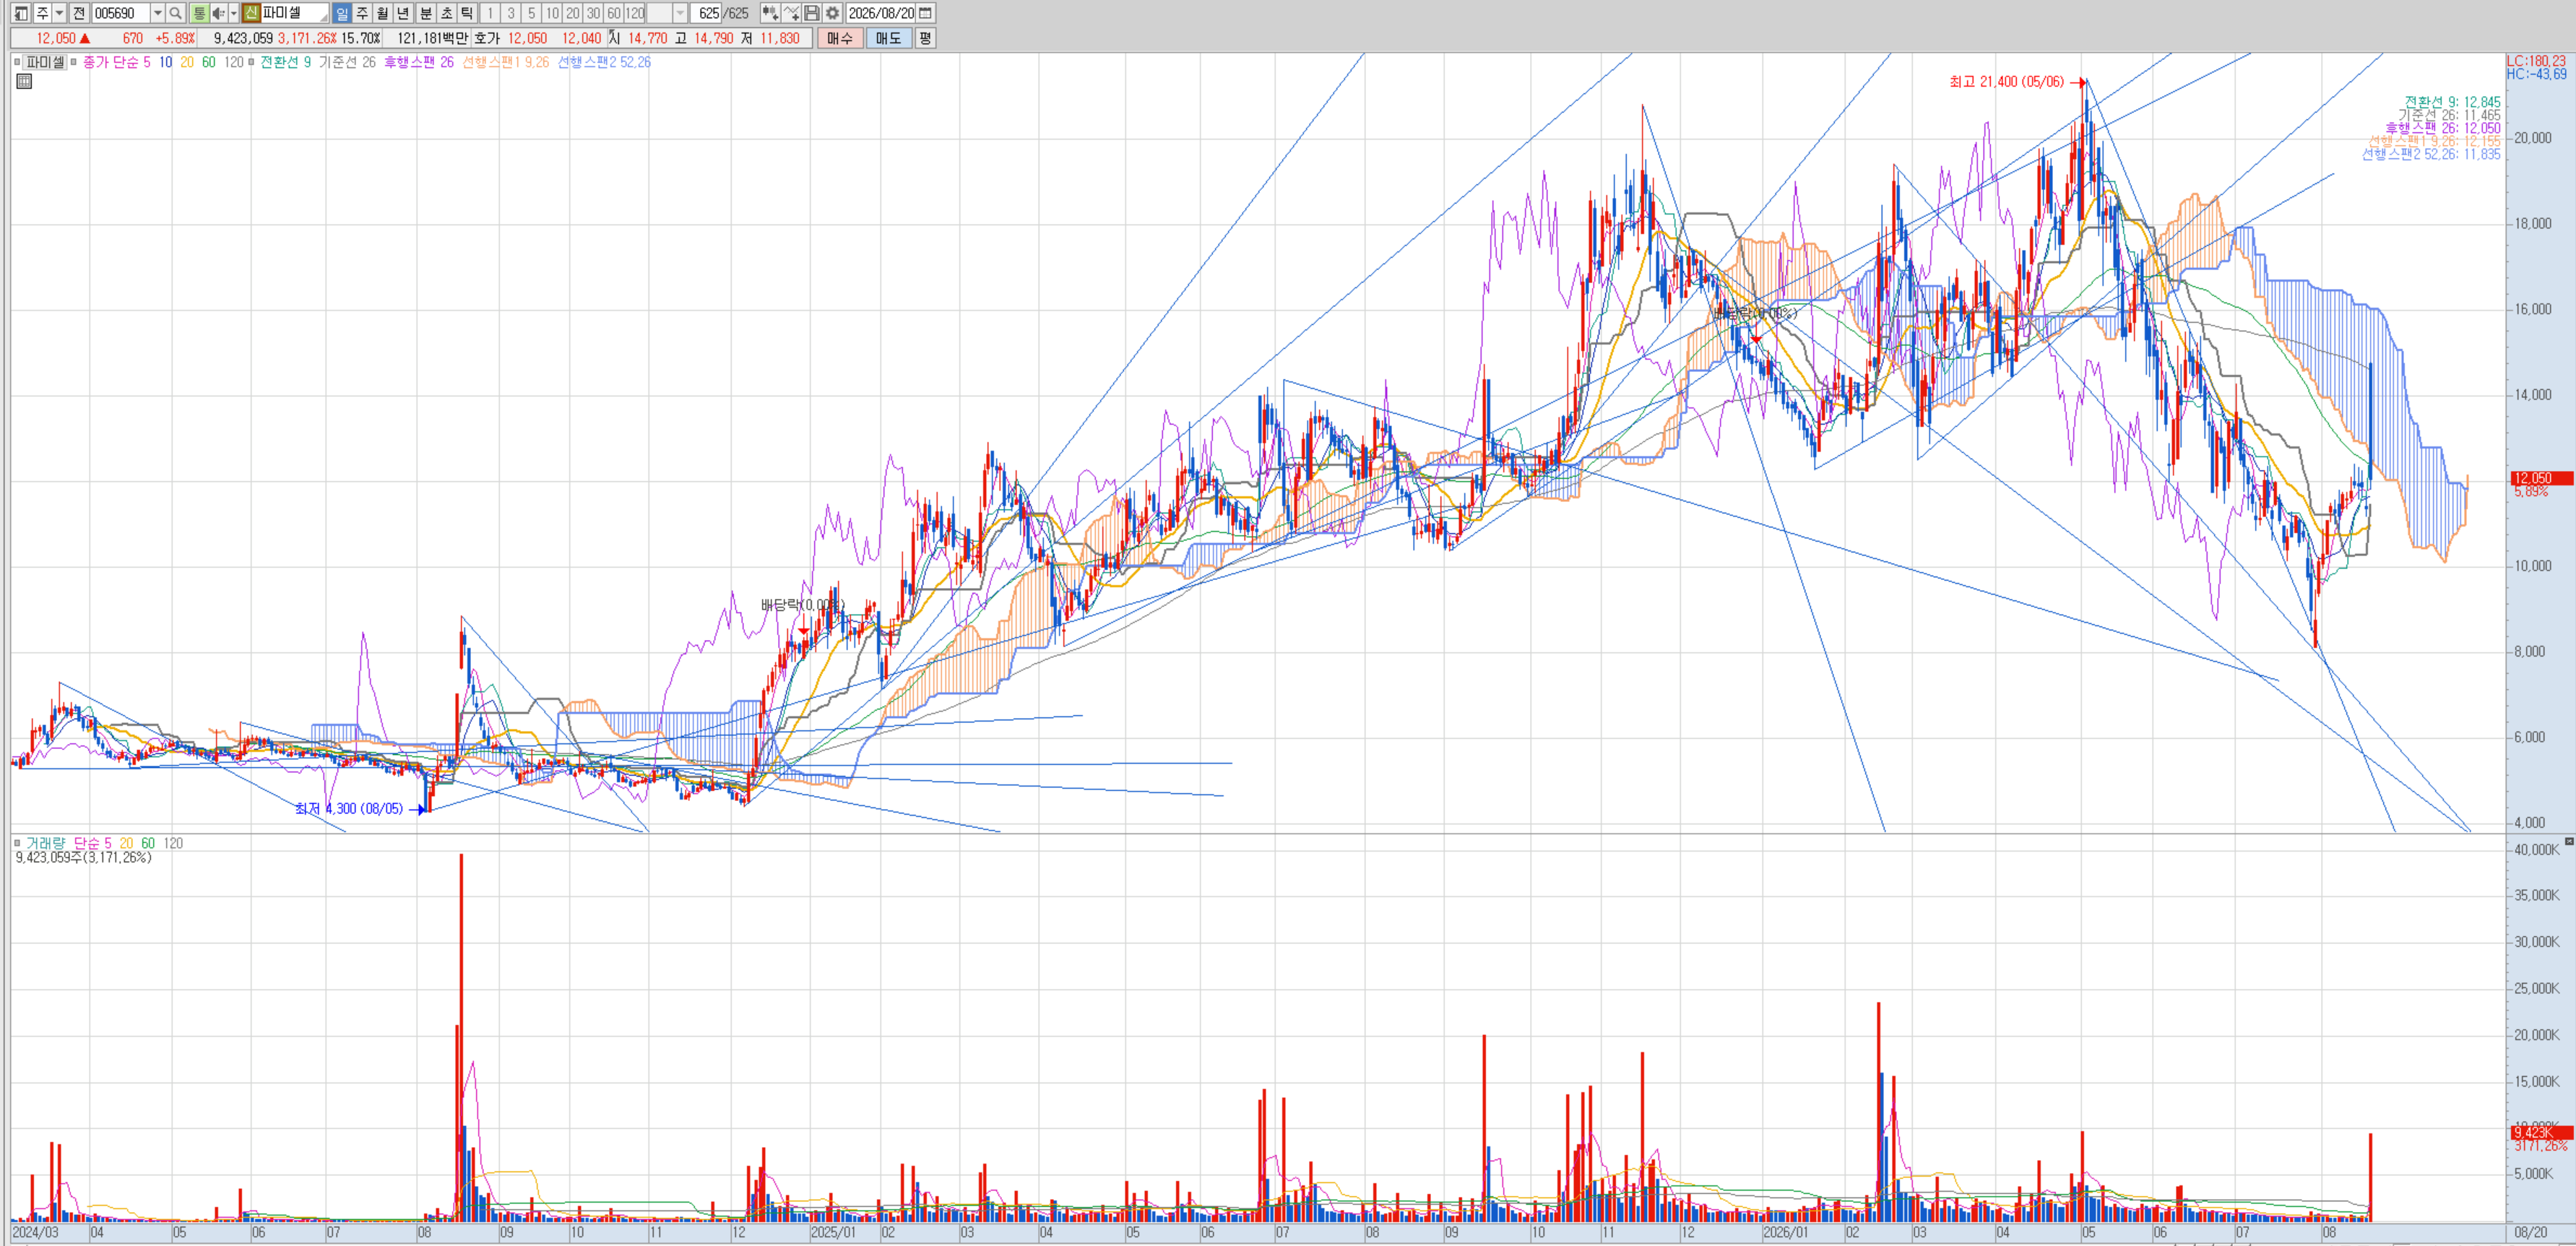Click the 호가 quote label
Image resolution: width=2576 pixels, height=1246 pixels.
pyautogui.click(x=486, y=38)
